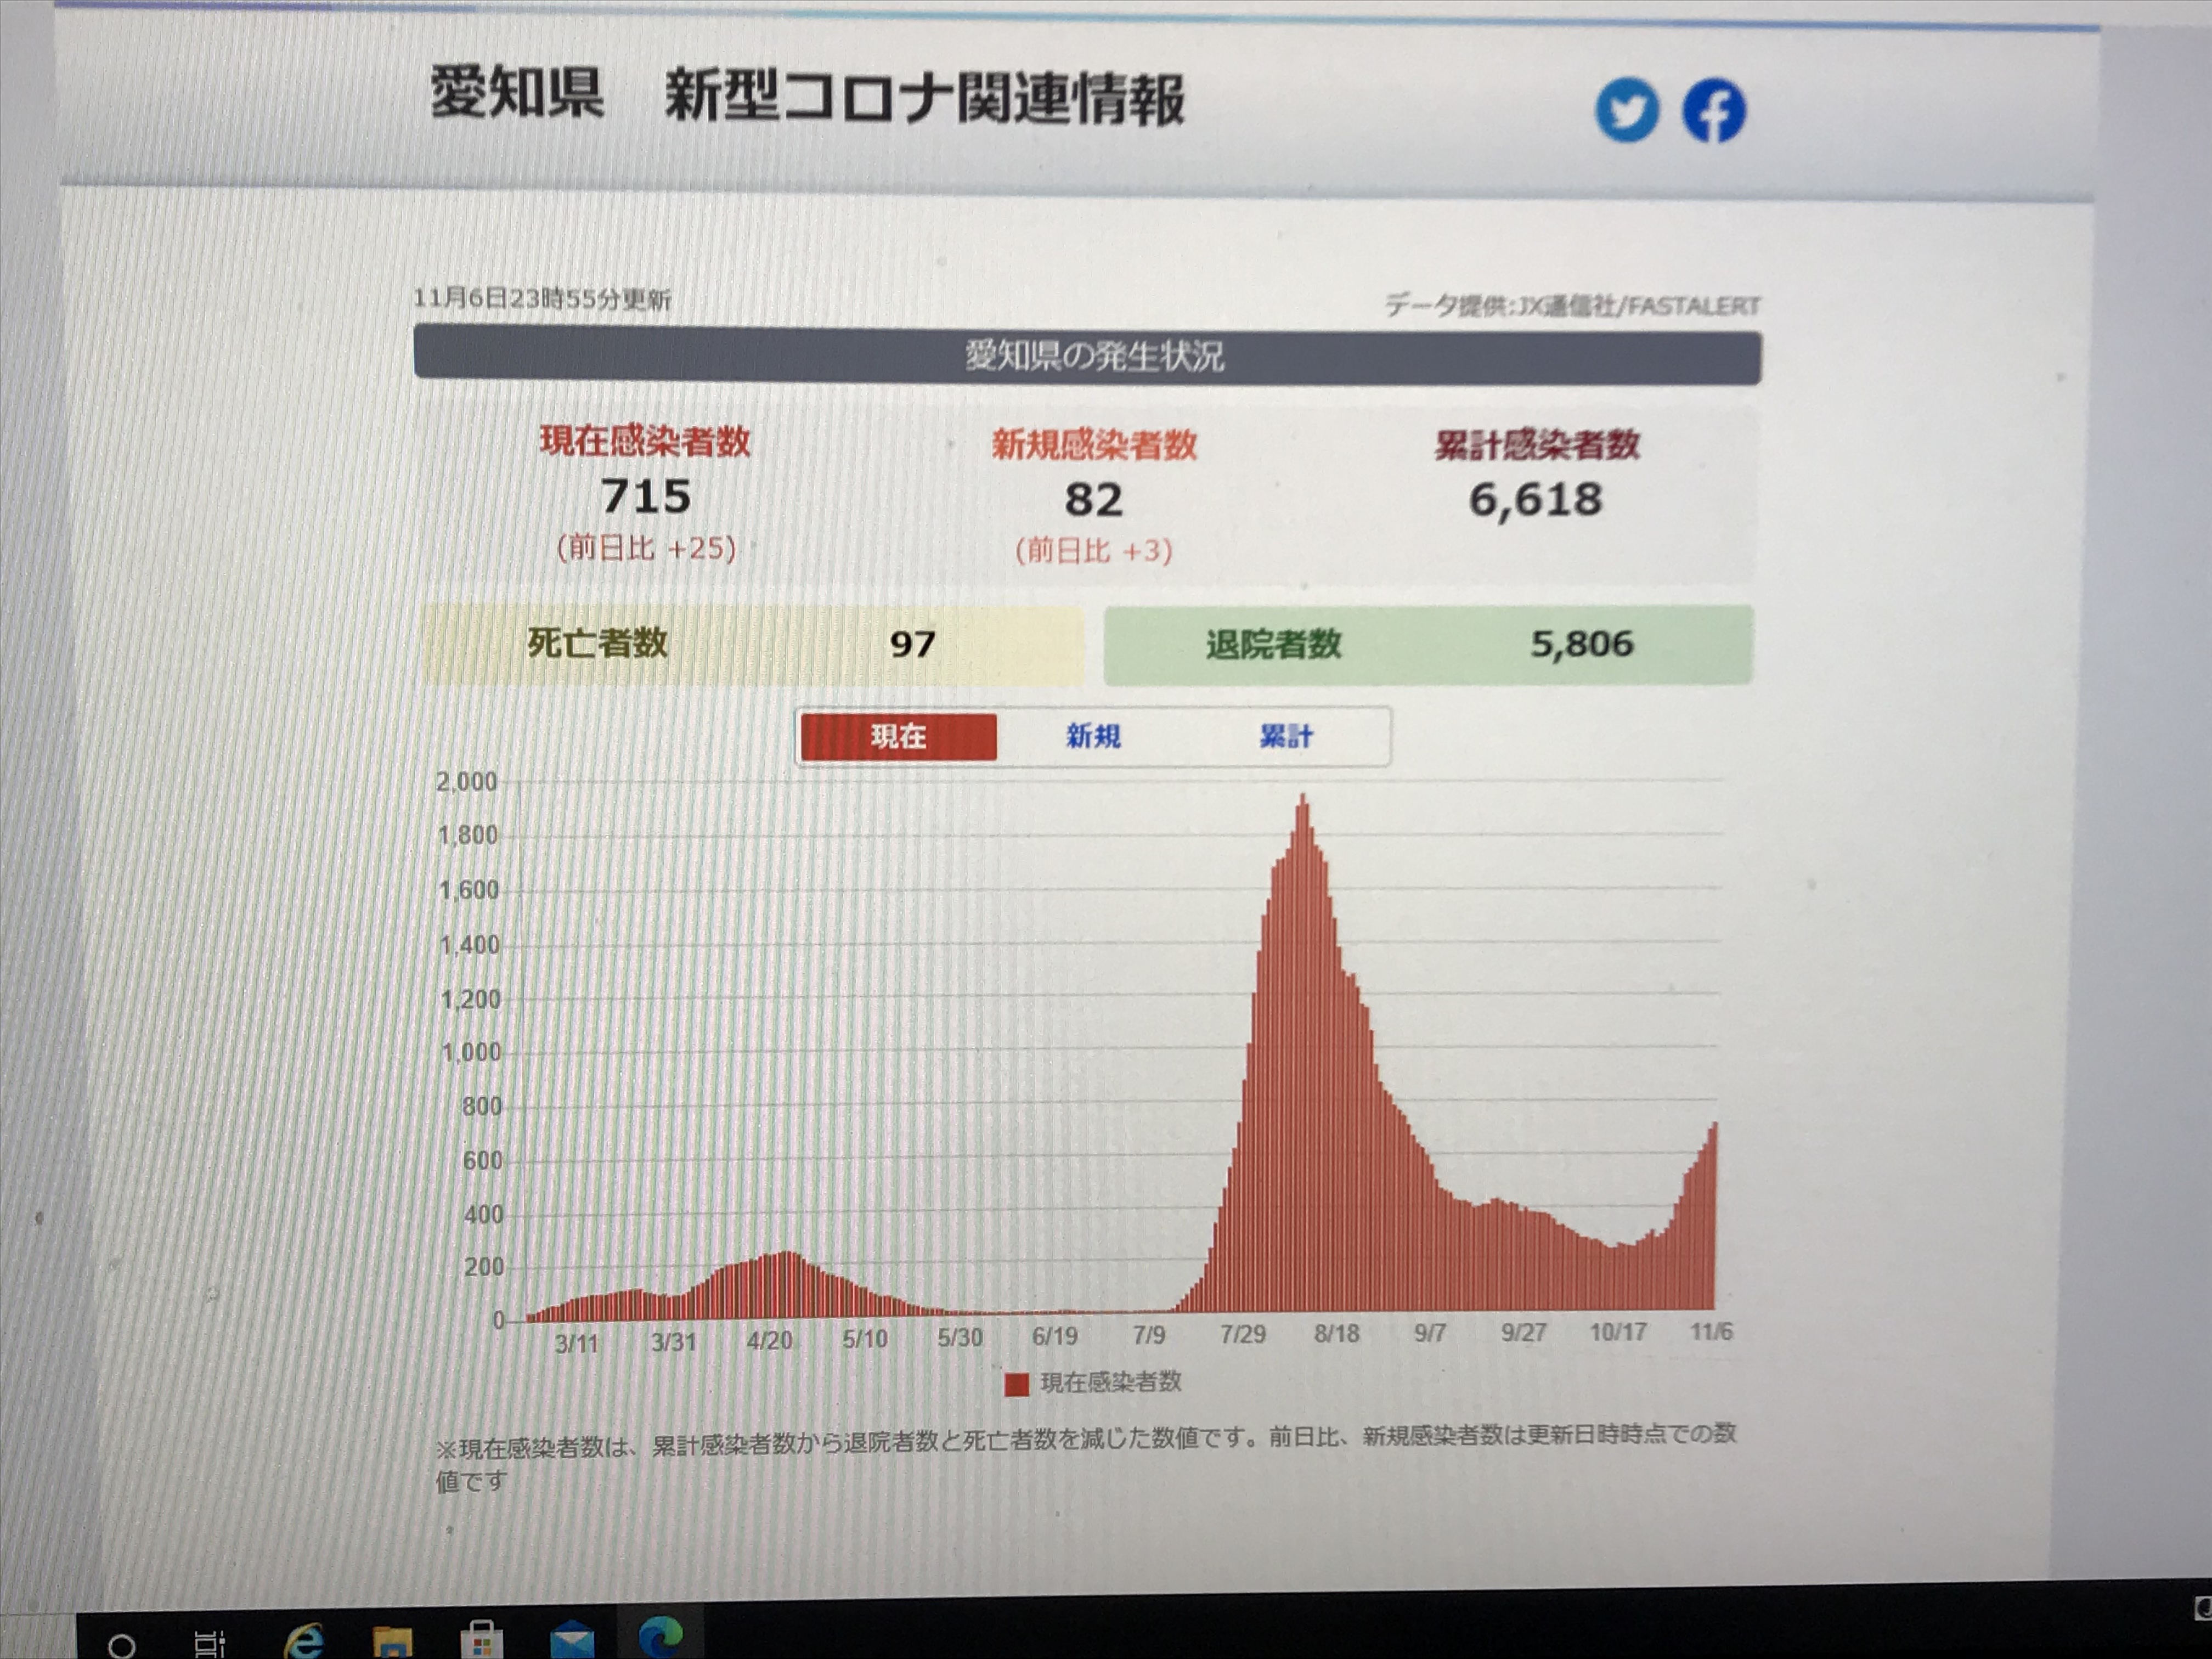Open Mail app on taskbar

572,1641
